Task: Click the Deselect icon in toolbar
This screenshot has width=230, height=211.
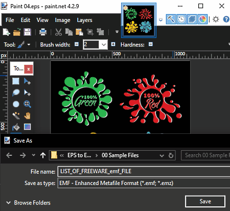Action: [100, 32]
